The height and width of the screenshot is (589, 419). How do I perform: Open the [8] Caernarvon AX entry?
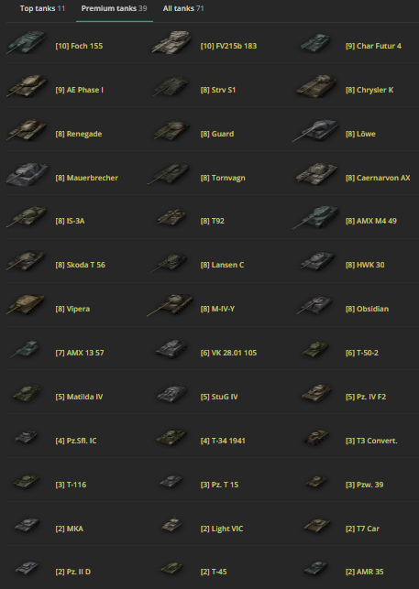click(378, 178)
